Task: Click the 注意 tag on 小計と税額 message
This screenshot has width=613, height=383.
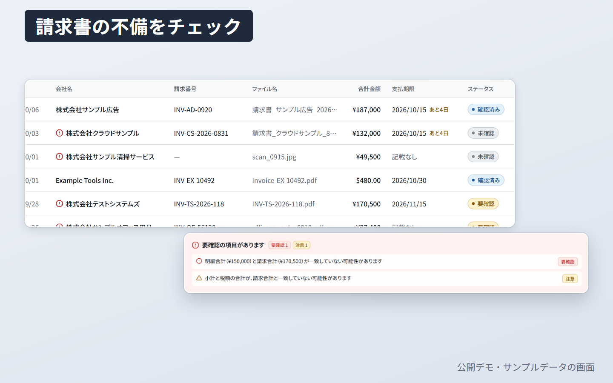Action: [570, 279]
